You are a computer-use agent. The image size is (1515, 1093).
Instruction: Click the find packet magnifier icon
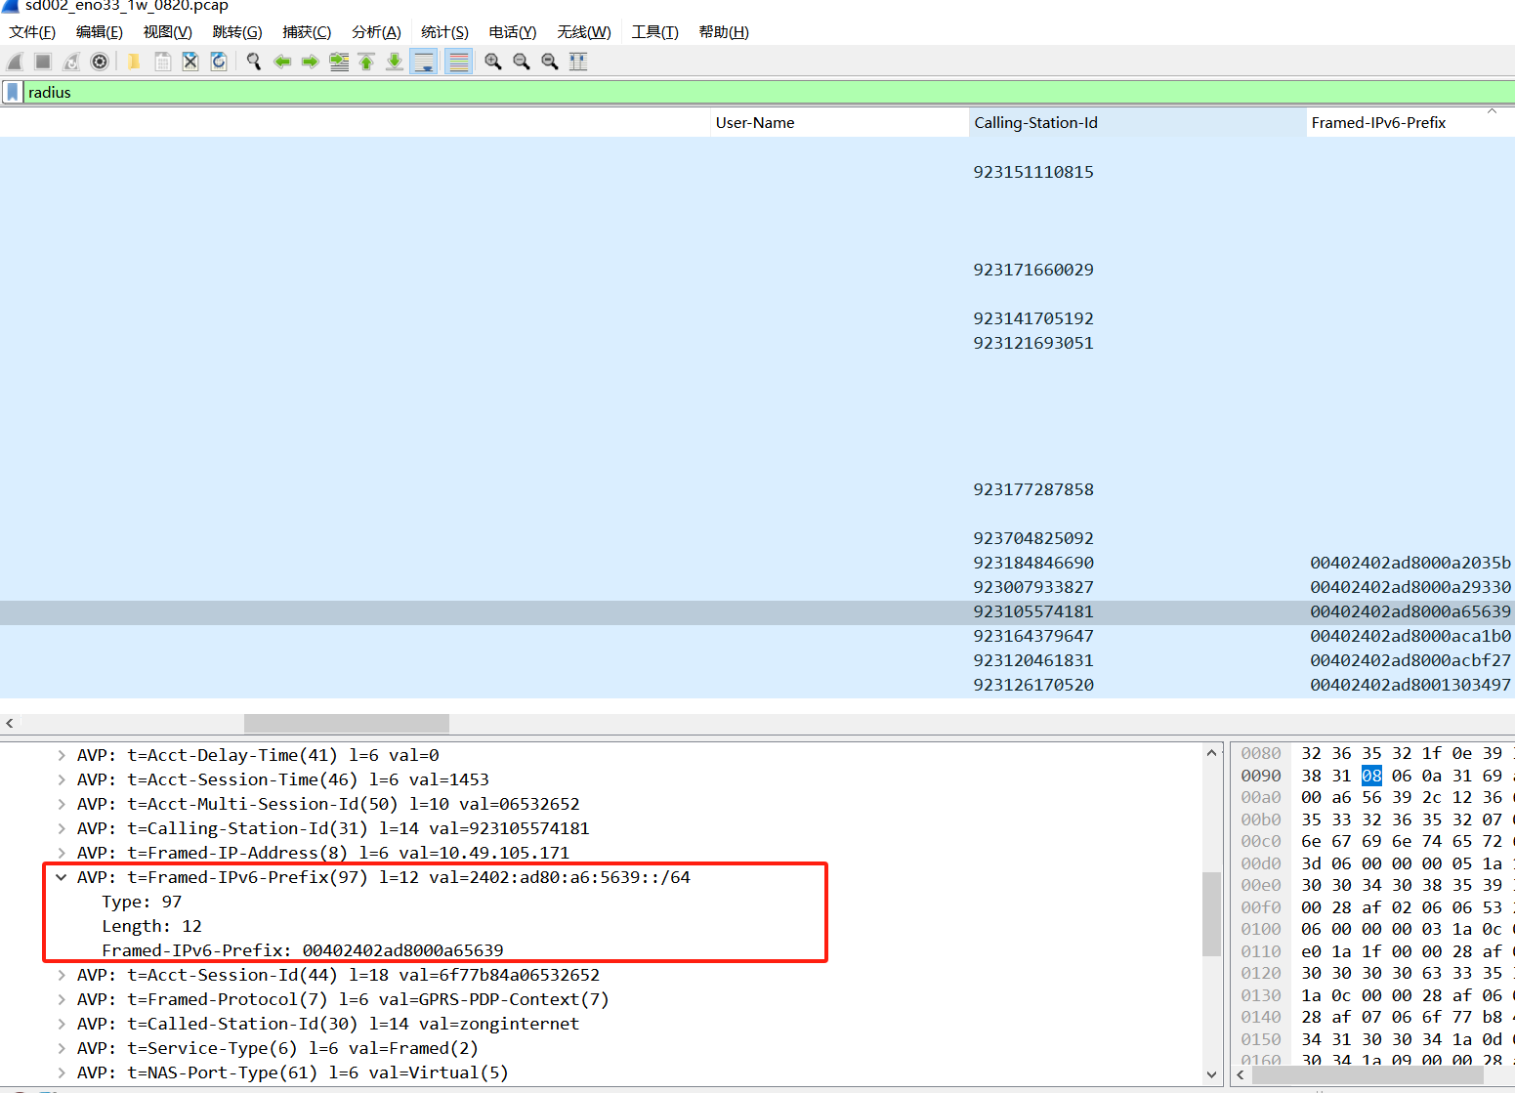point(254,62)
